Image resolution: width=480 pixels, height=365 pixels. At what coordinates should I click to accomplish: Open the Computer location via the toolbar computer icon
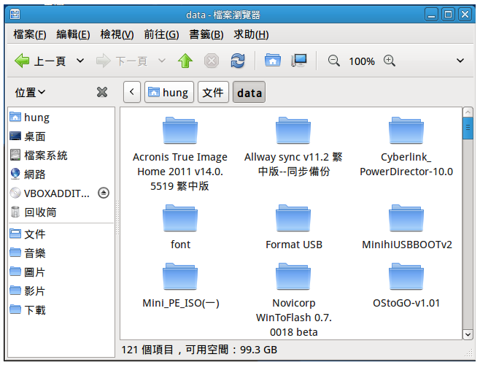point(299,60)
